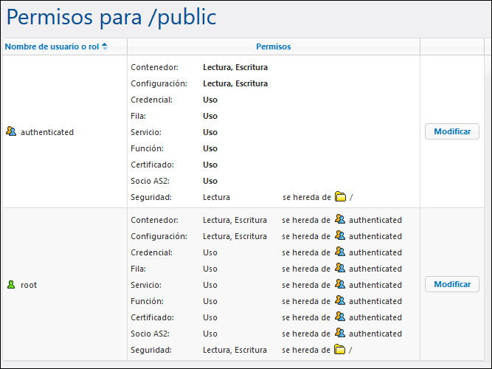The height and width of the screenshot is (369, 492).
Task: Click group icon in root Fila row
Action: (340, 268)
